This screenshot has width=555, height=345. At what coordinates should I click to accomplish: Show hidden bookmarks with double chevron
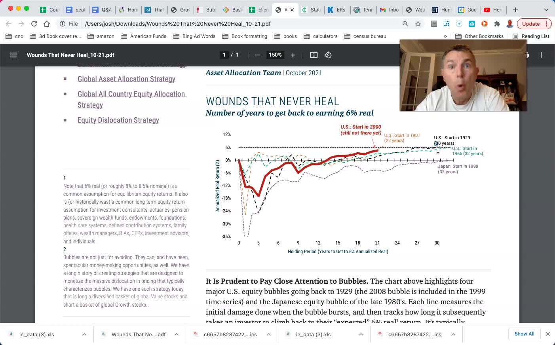point(445,36)
